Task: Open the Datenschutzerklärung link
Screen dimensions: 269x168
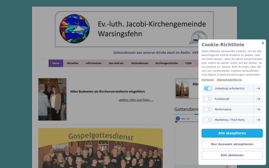Action: (x=229, y=80)
